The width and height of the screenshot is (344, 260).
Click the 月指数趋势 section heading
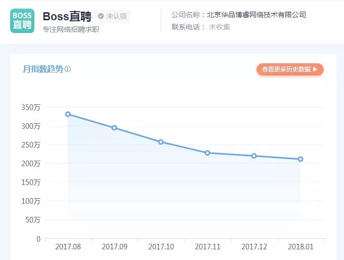click(x=43, y=69)
